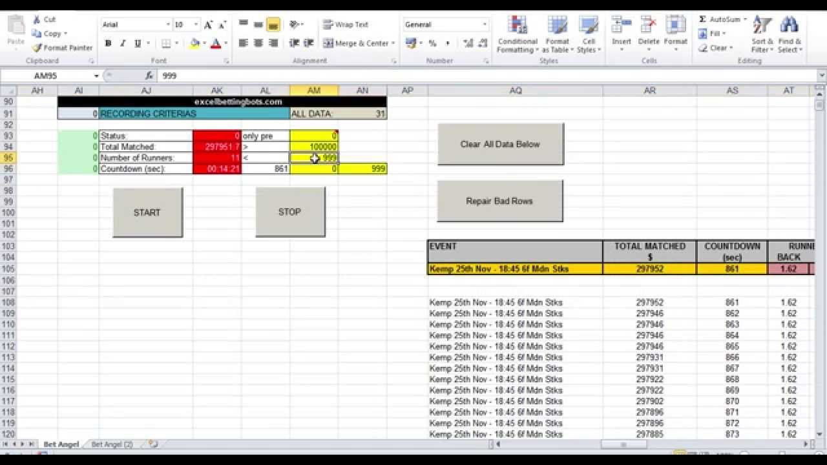The height and width of the screenshot is (465, 827).
Task: Click the Insert Worksheet tab icon
Action: [153, 444]
